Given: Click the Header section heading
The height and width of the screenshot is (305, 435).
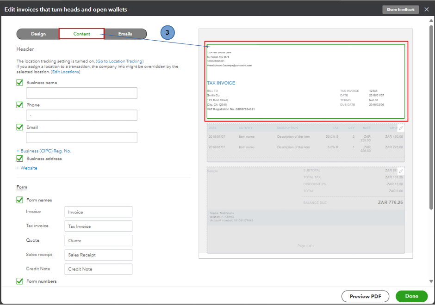Looking at the screenshot, I should tap(25, 49).
